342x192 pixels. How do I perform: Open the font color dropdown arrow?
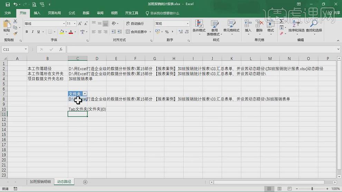click(75, 32)
